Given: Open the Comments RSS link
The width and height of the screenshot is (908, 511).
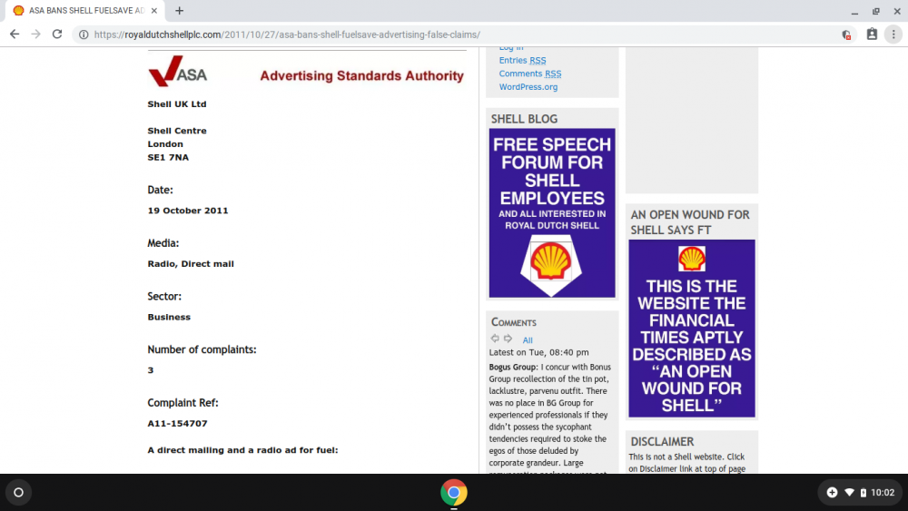Looking at the screenshot, I should pos(530,74).
